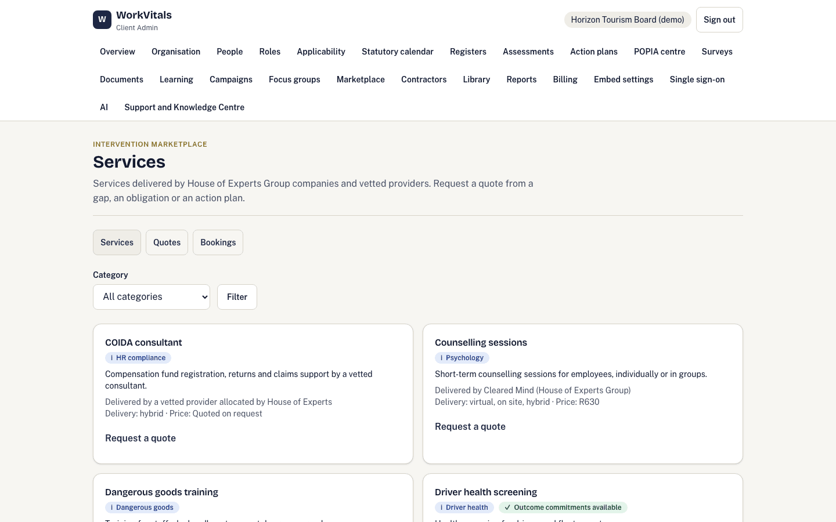Click the Dangerous goods training card title

pyautogui.click(x=161, y=492)
